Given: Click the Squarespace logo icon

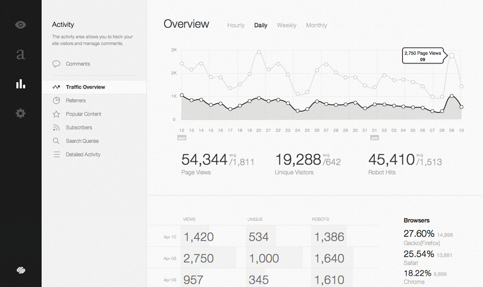Looking at the screenshot, I should (21, 270).
